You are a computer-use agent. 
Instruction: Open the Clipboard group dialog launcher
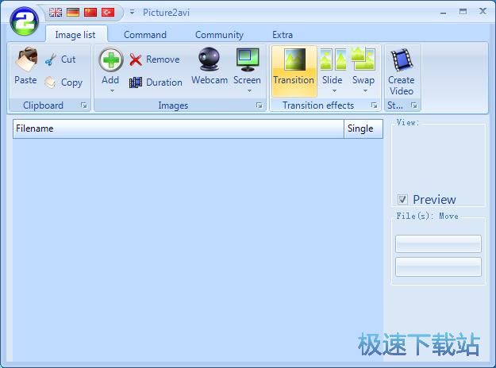click(x=84, y=105)
